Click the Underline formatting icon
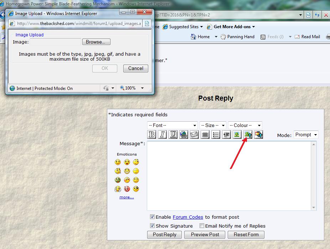Screen dimensions: 330x249 173,135
